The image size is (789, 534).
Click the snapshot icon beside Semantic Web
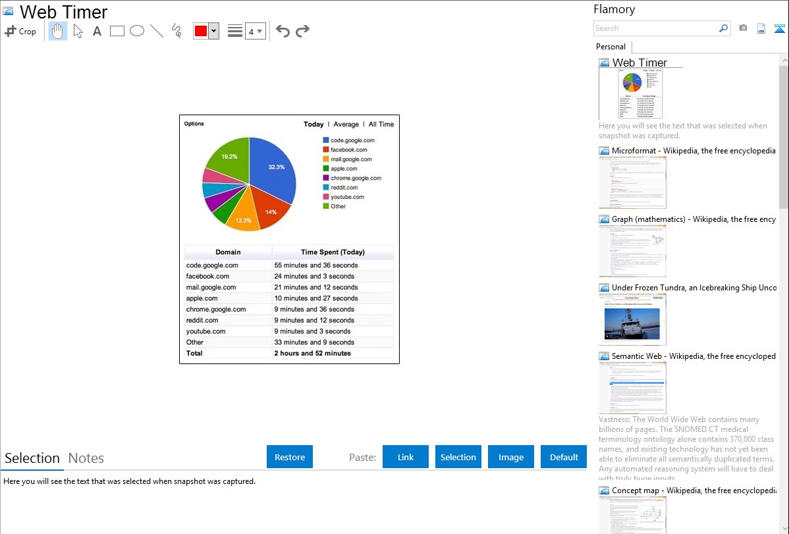click(605, 356)
